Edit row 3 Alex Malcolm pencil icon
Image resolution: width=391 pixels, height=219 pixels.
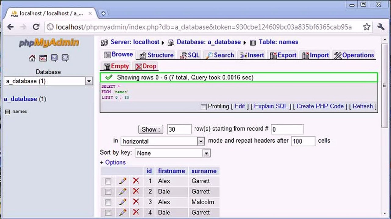coord(123,202)
